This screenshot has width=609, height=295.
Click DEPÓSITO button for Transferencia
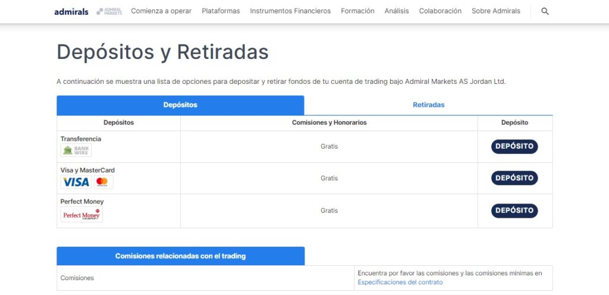click(514, 146)
